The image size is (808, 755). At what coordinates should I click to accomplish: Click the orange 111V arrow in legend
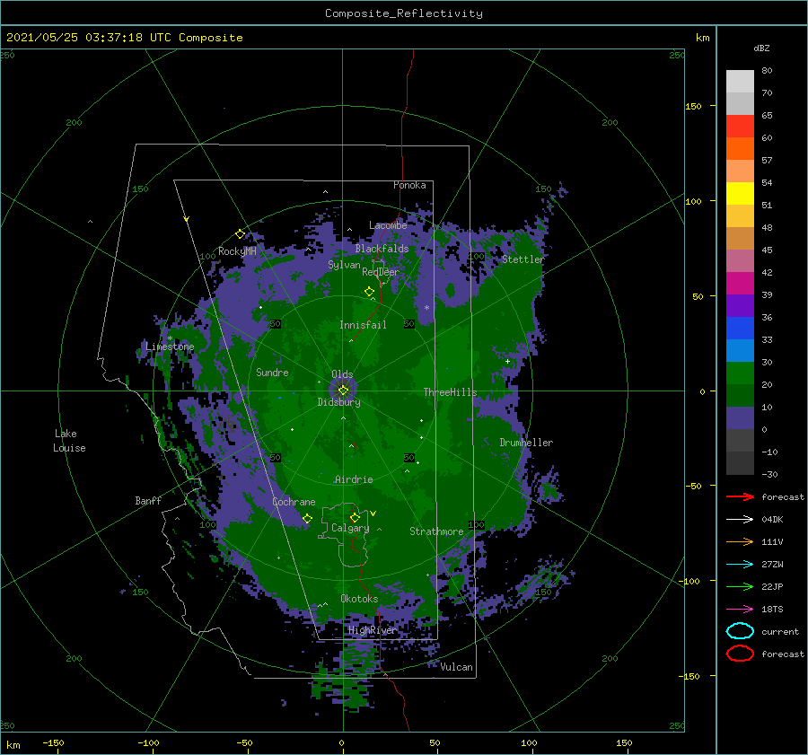point(740,541)
